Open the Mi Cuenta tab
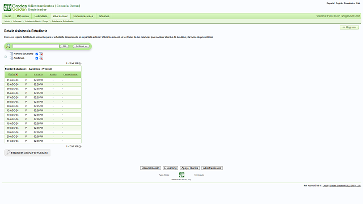Image resolution: width=363 pixels, height=204 pixels. click(x=23, y=16)
